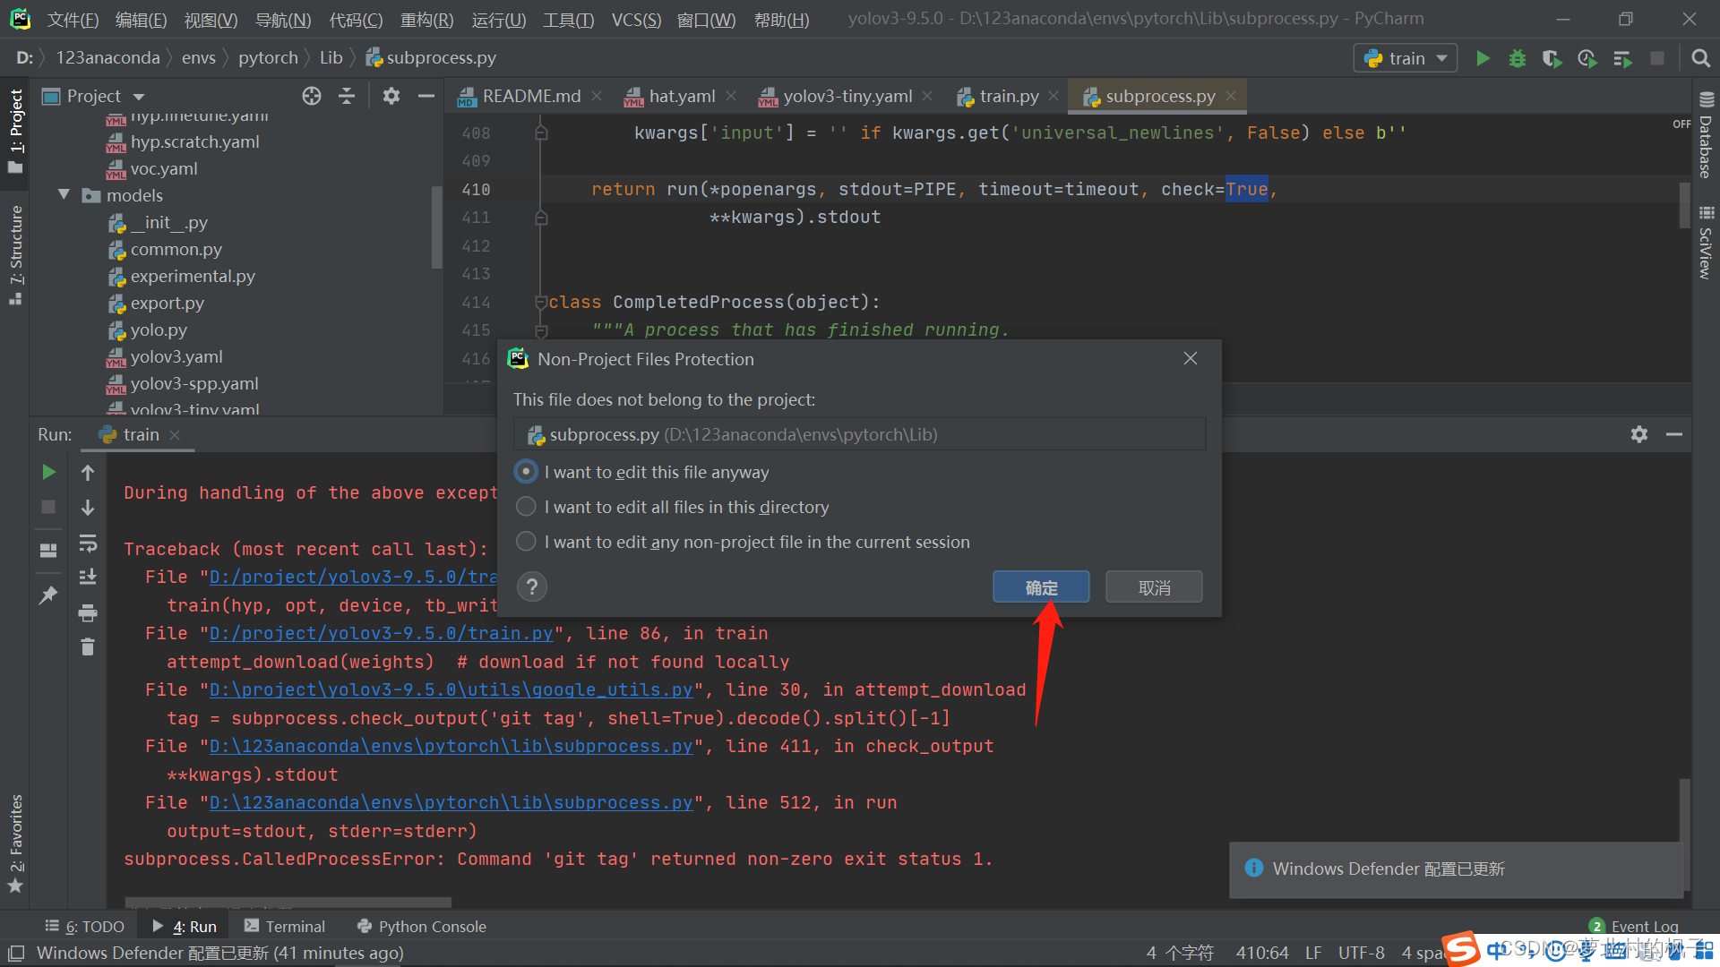Open the Python Console tool window
The width and height of the screenshot is (1720, 967).
[x=421, y=926]
